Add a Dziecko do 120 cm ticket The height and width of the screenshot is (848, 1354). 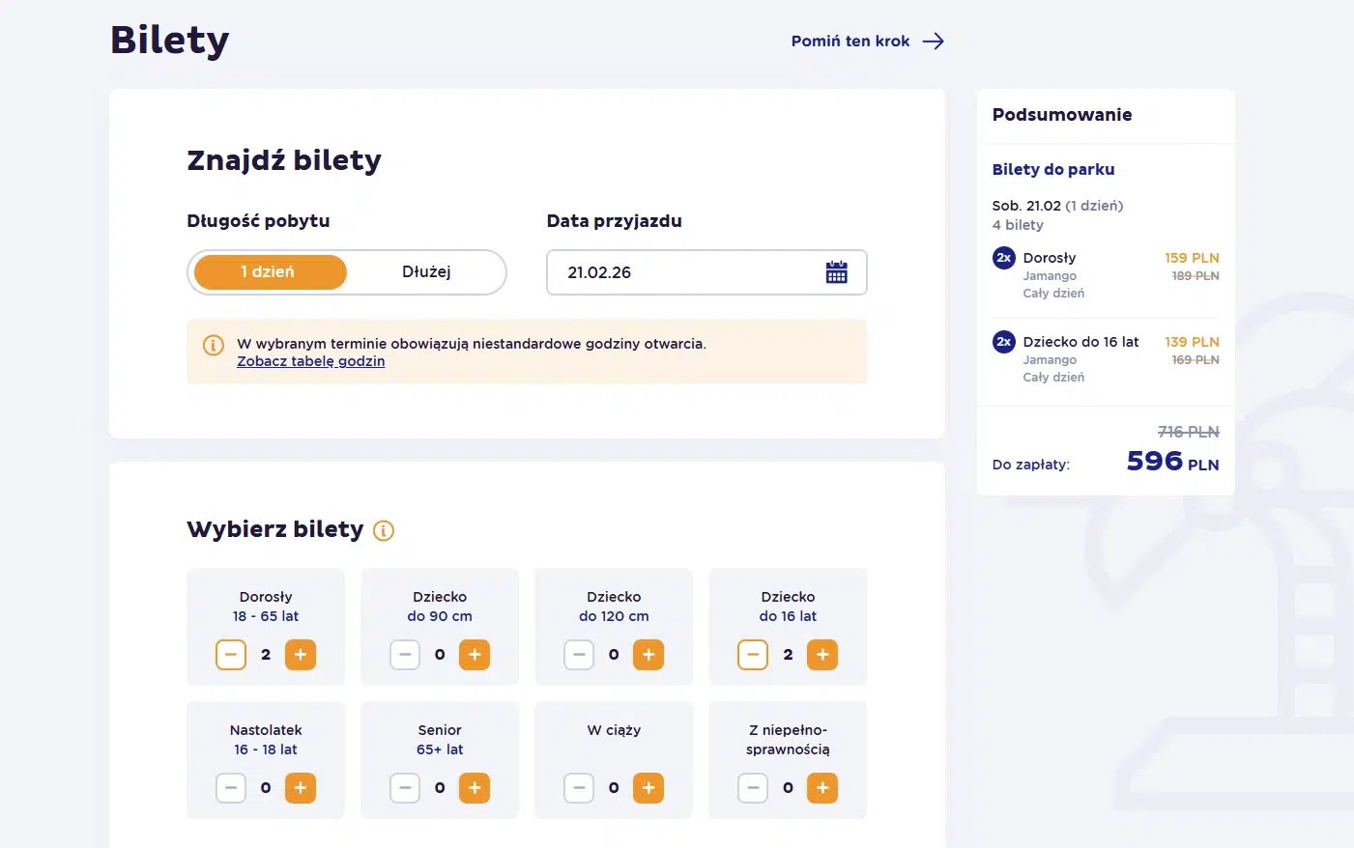point(648,655)
